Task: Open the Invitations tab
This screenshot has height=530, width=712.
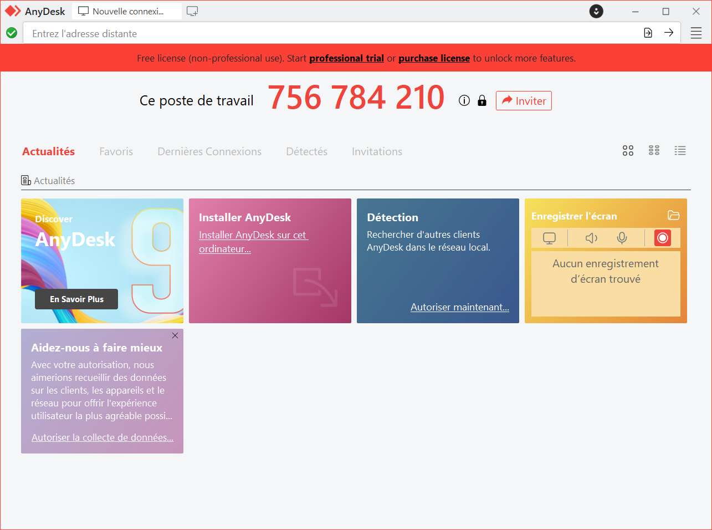Action: 377,151
